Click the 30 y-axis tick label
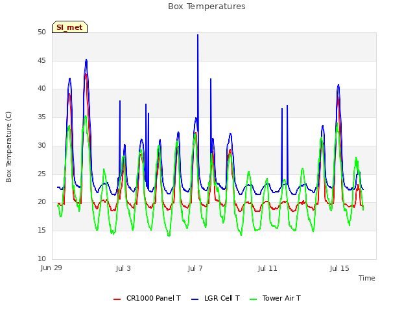 coord(41,145)
